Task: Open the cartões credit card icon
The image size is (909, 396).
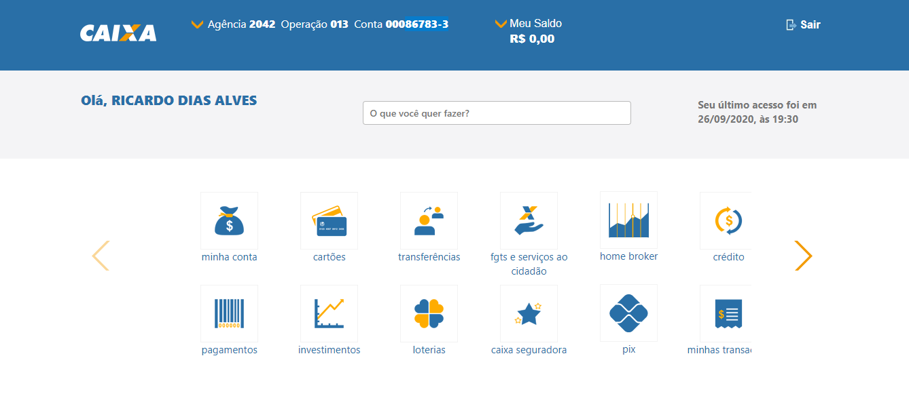Action: point(329,221)
